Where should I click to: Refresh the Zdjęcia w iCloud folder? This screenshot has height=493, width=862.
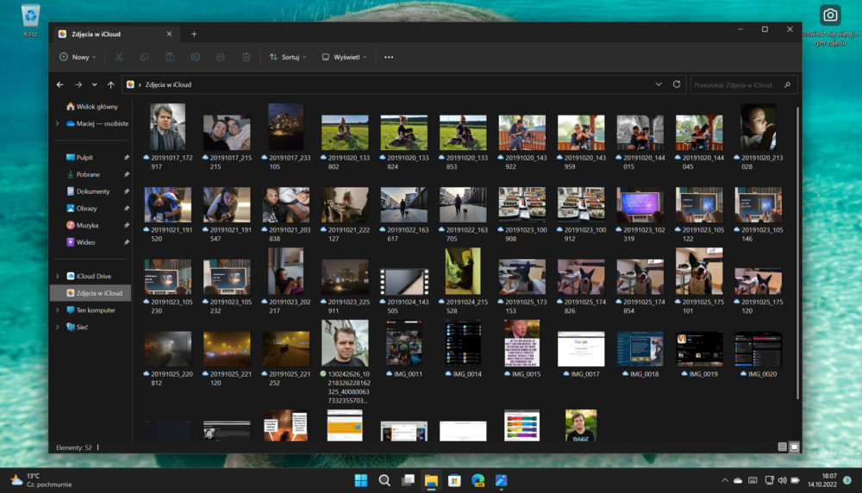point(676,84)
